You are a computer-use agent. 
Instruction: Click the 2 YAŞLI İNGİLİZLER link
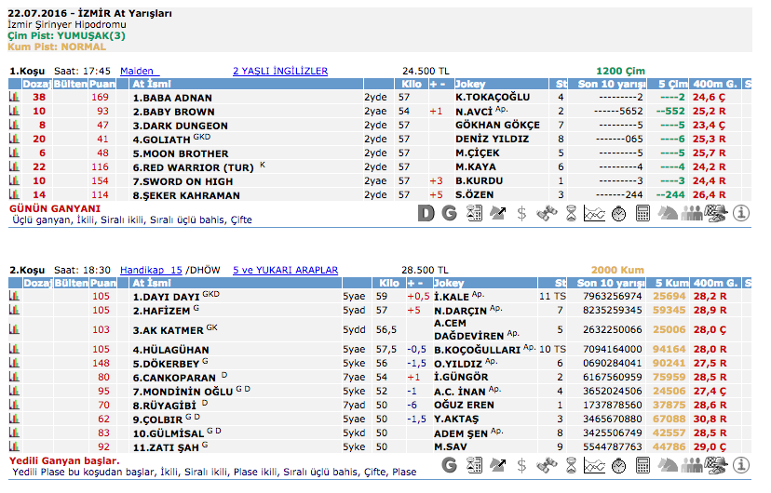point(279,71)
